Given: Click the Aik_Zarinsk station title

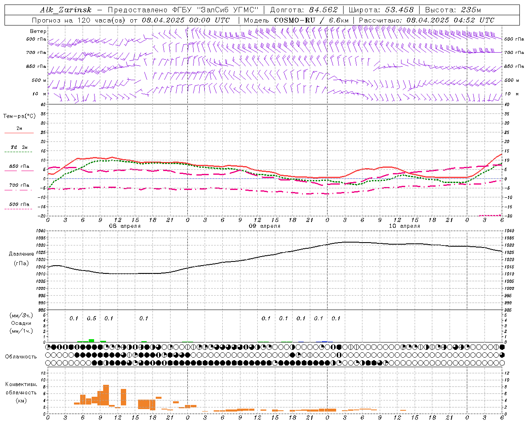Looking at the screenshot, I should (66, 10).
